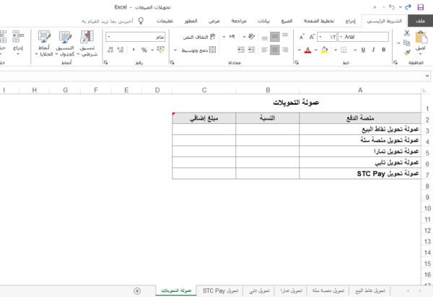
Task: Click the Paste (لصق) clipboard icon
Action: pyautogui.click(x=421, y=37)
